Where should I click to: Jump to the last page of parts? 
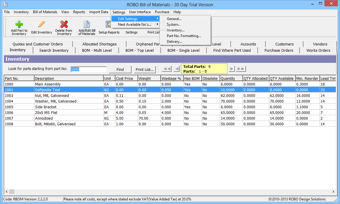[x=241, y=69]
